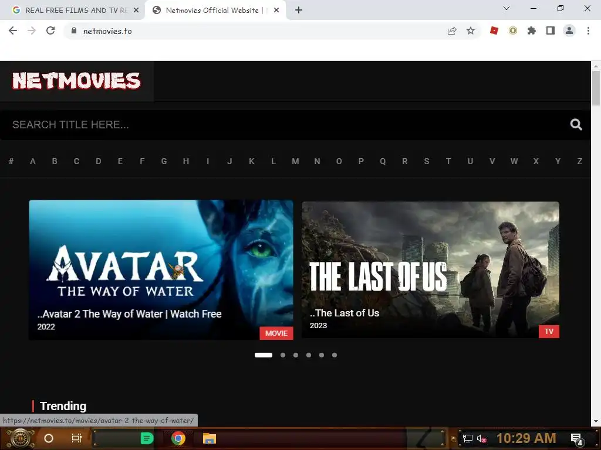Browse titles starting with T
The image size is (601, 450).
click(x=448, y=161)
